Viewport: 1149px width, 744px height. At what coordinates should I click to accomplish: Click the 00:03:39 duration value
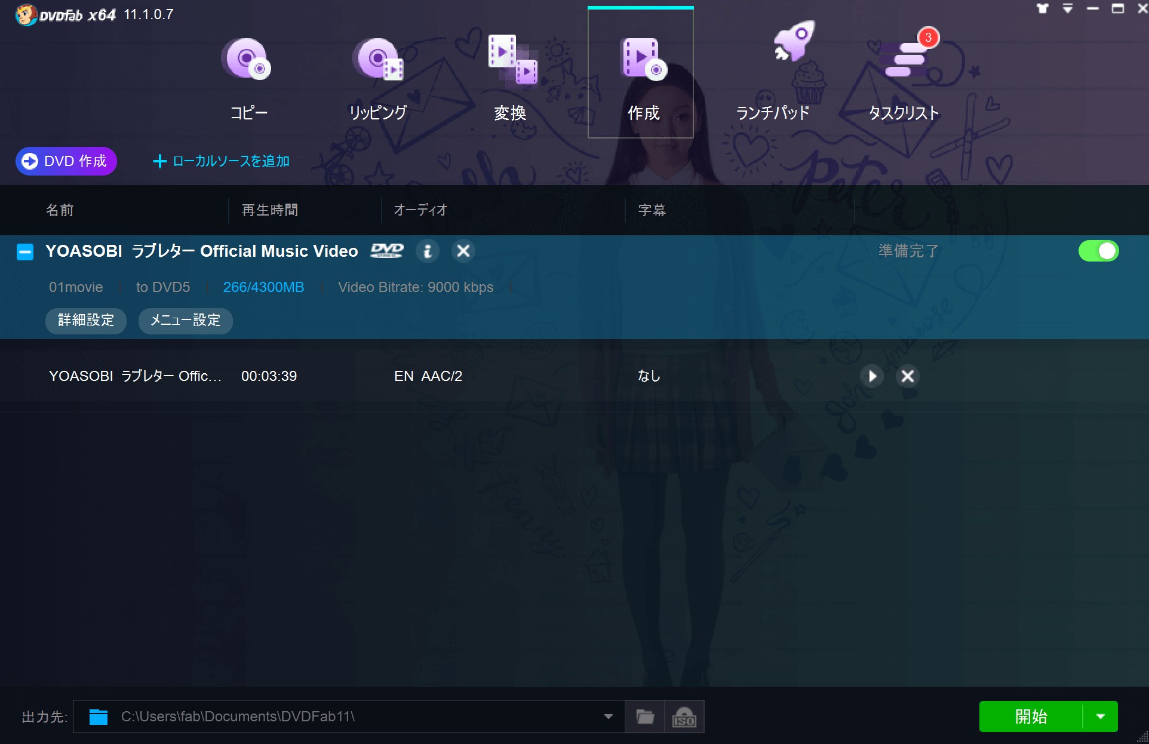tap(269, 376)
